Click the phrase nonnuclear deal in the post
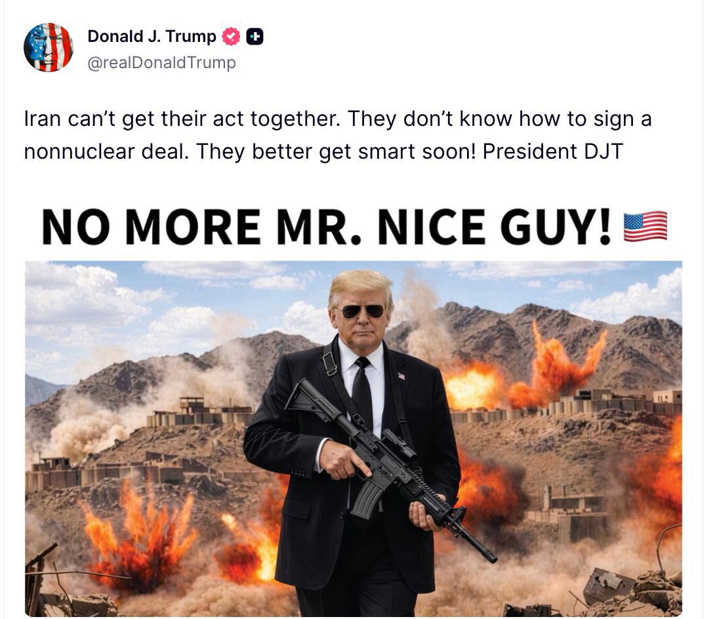Viewport: 715px width, 619px height. point(106,151)
